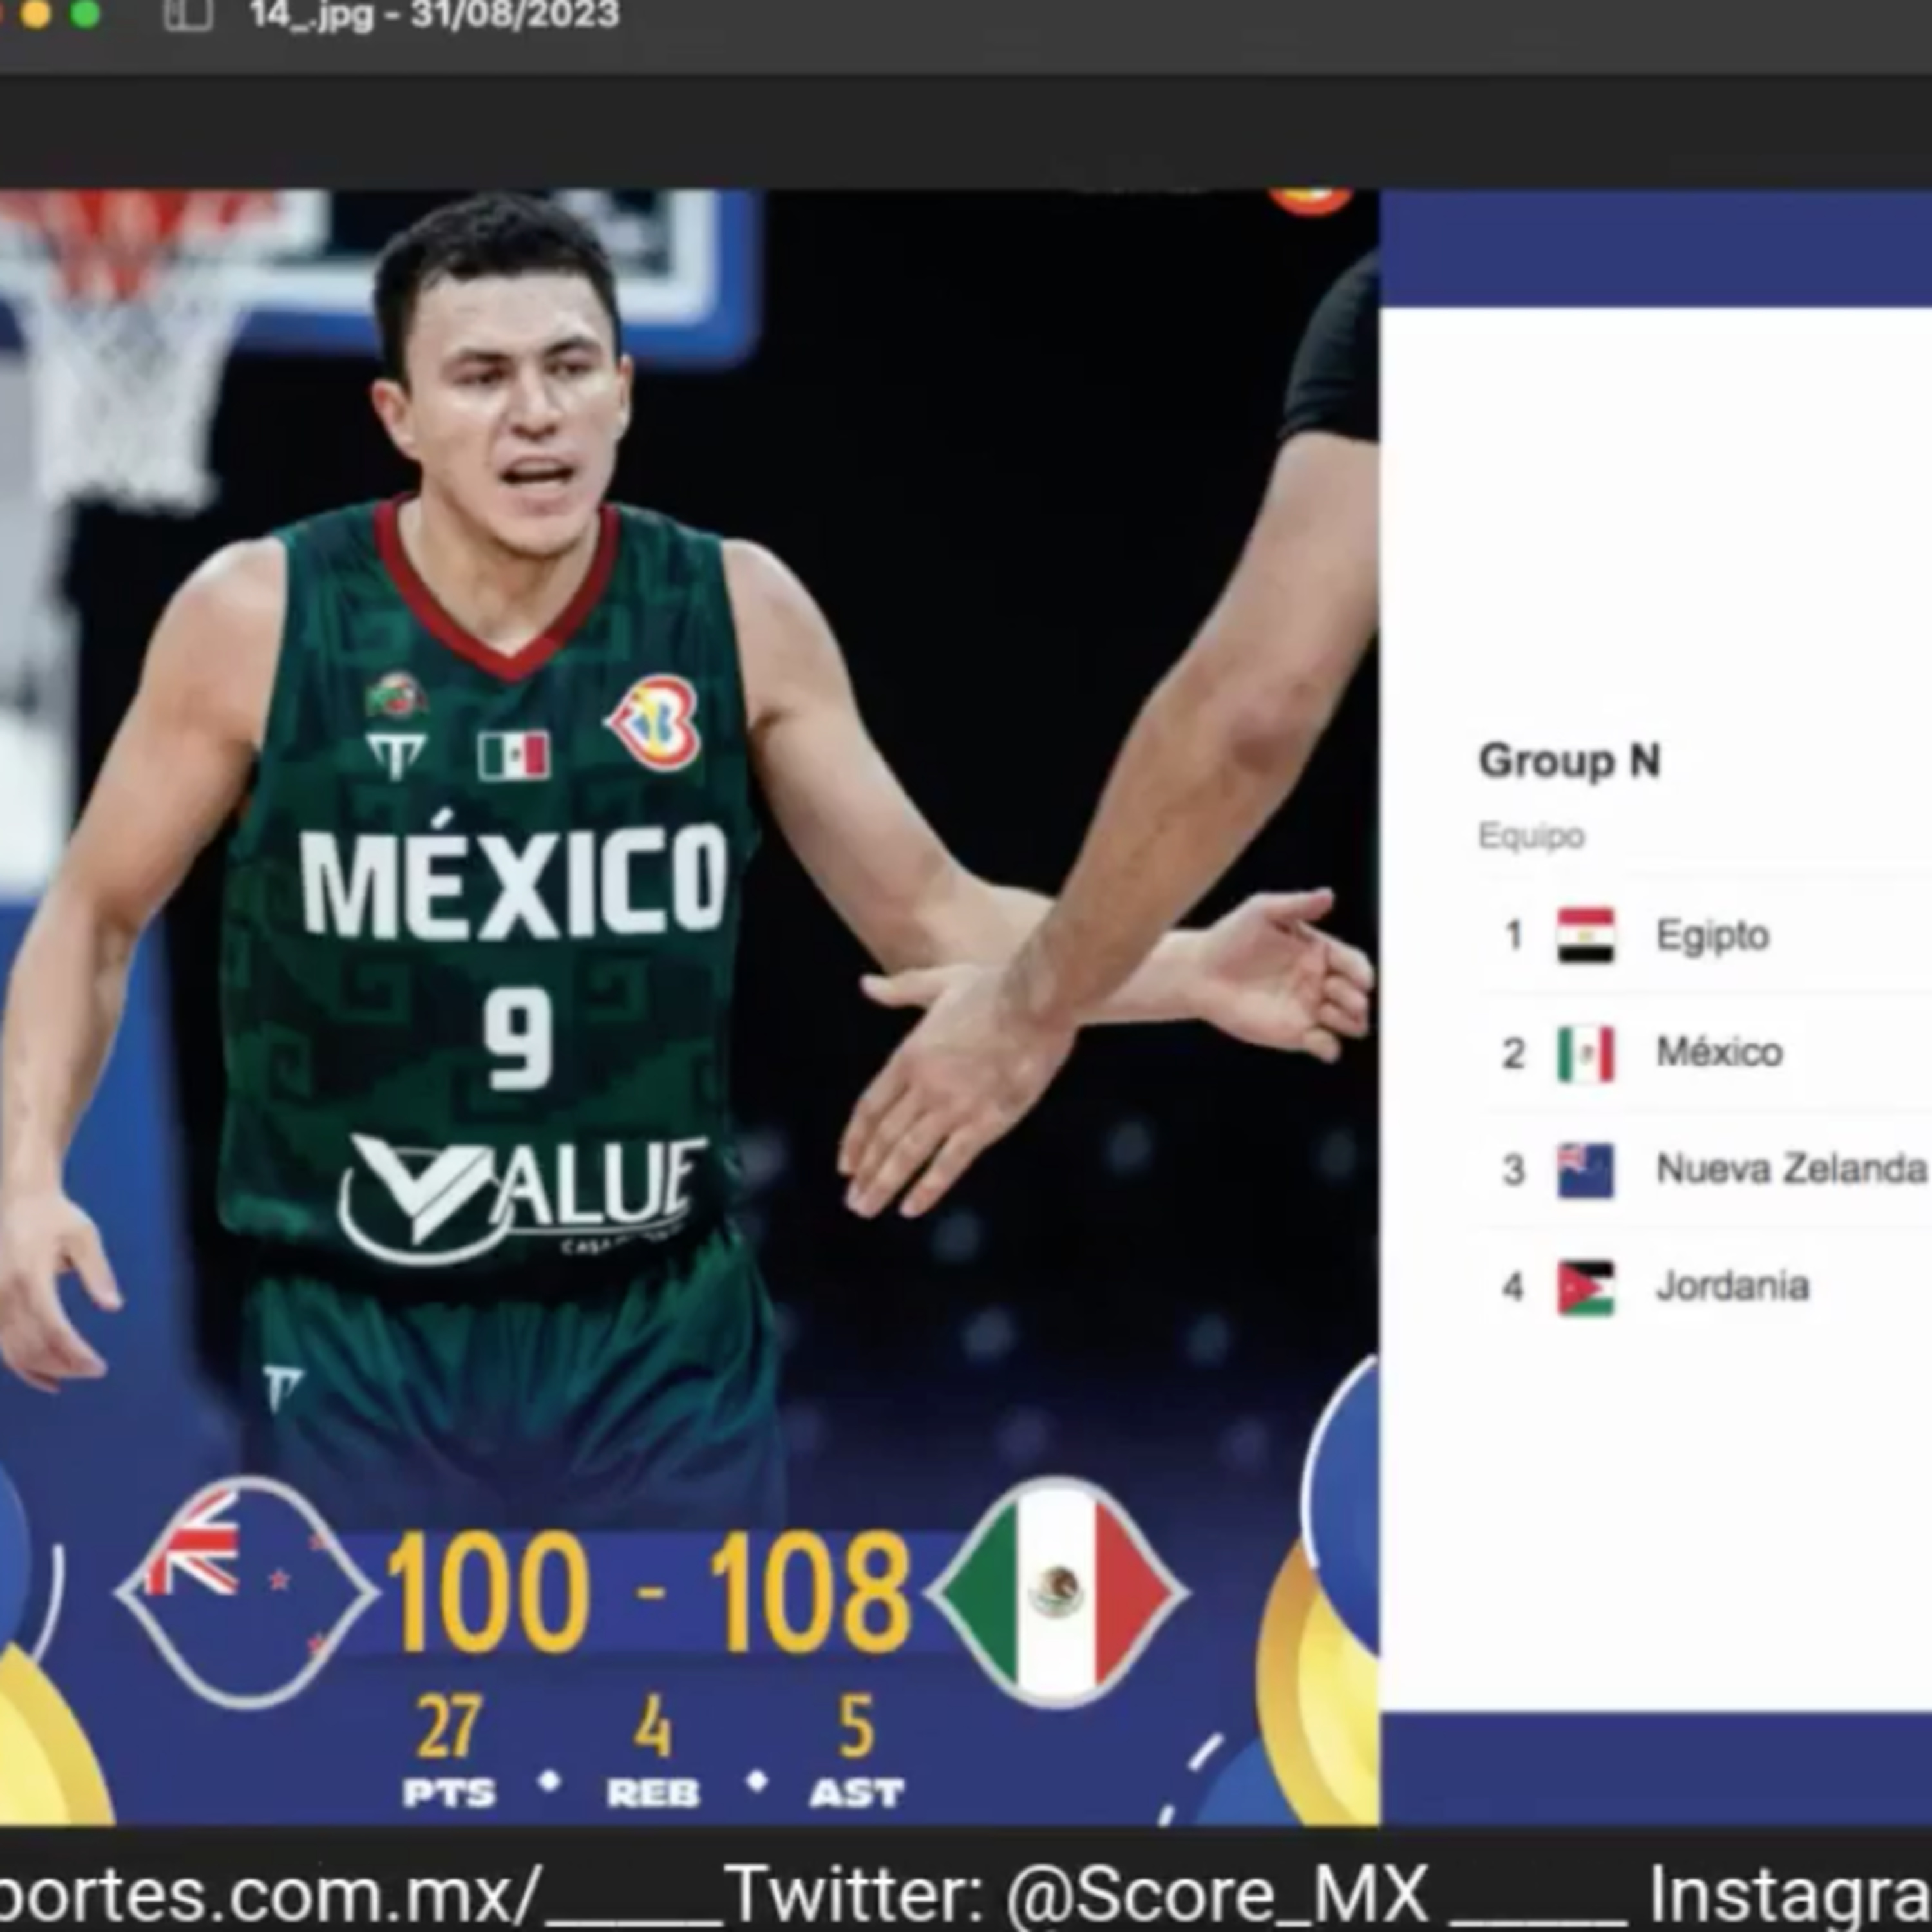This screenshot has width=1932, height=1932.
Task: Click the 100 - 108 final score
Action: (x=648, y=1593)
